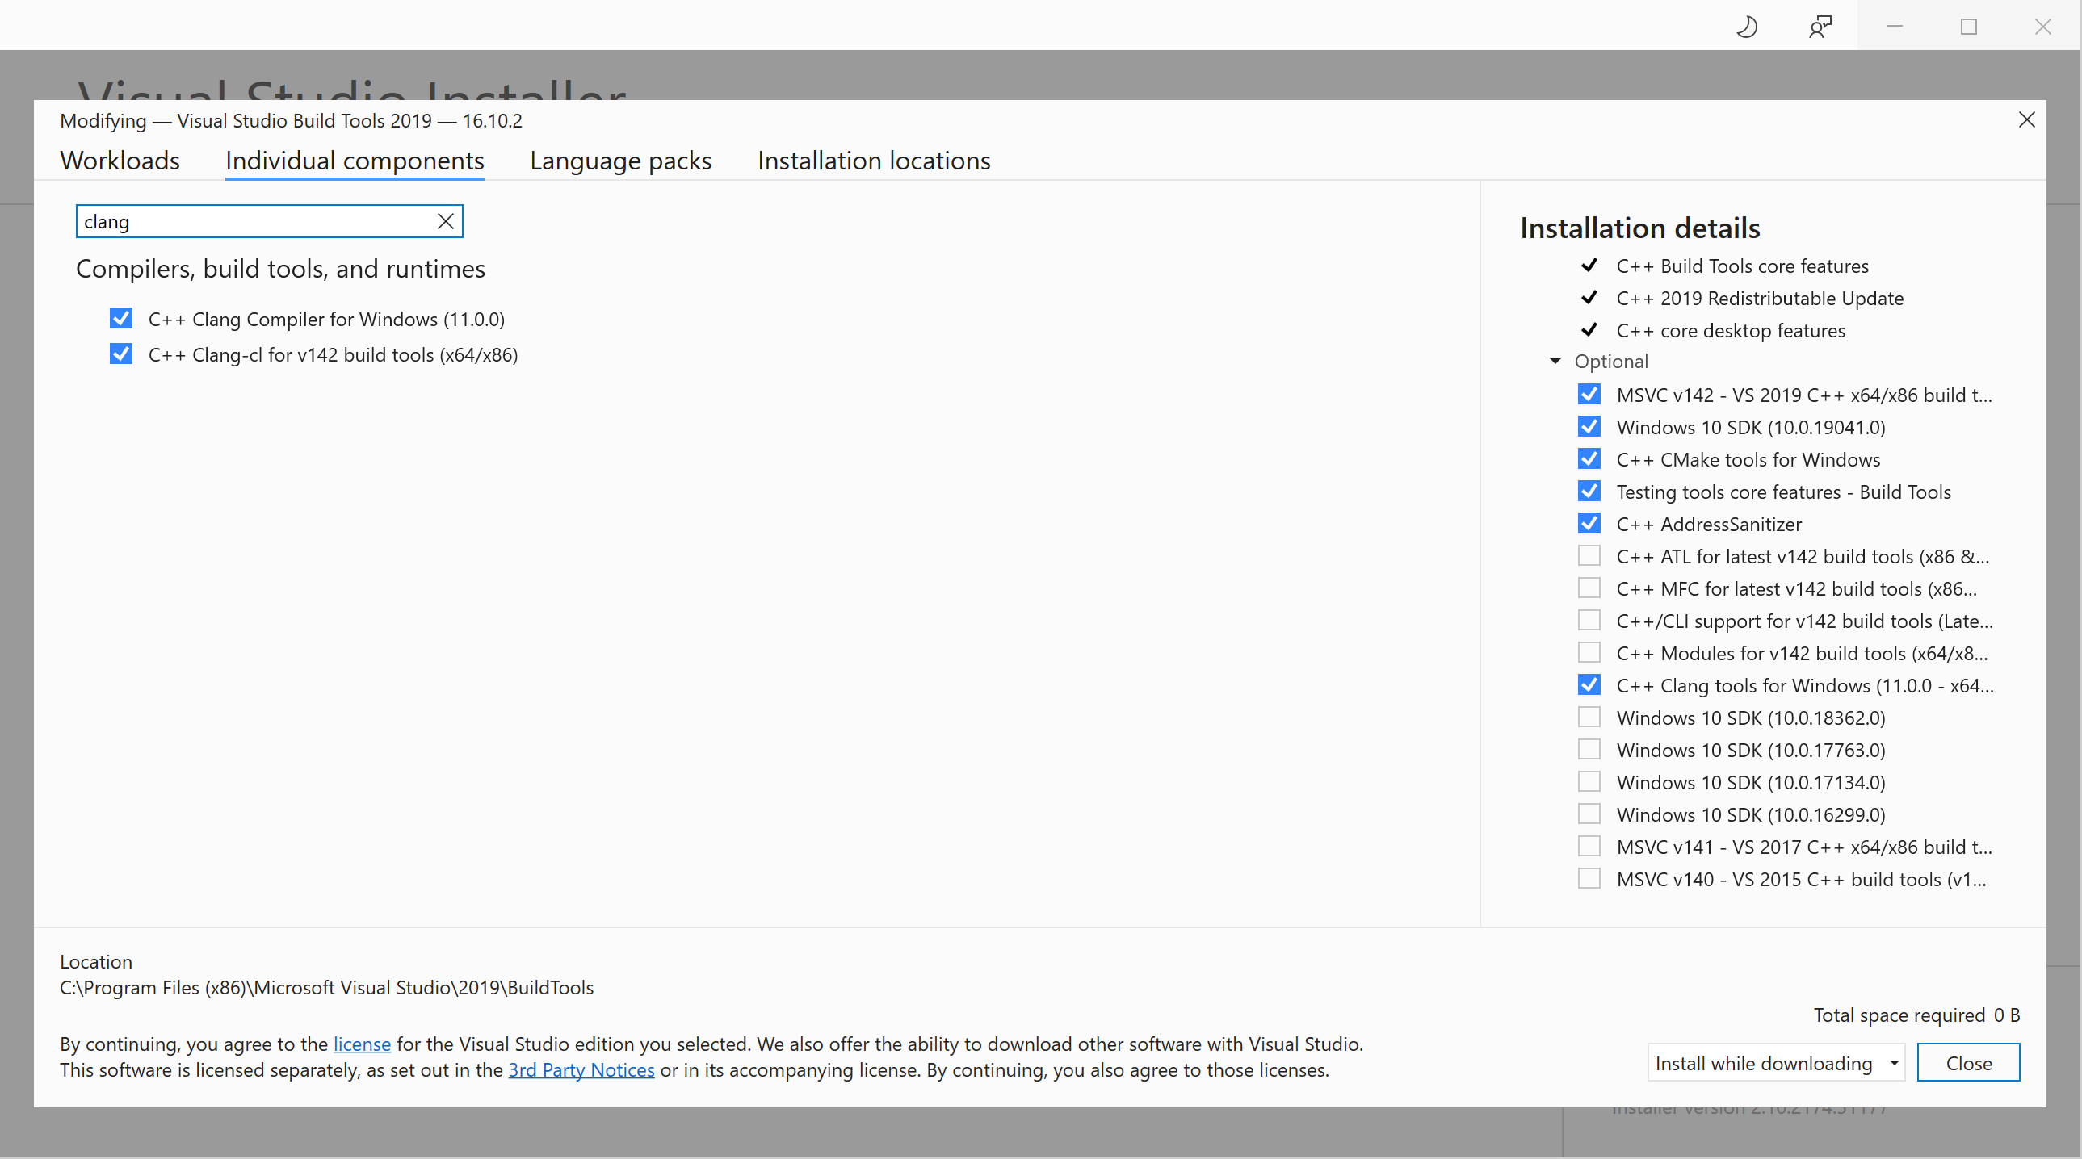Close the Modifying dialog with X icon
This screenshot has width=2082, height=1159.
(2026, 120)
